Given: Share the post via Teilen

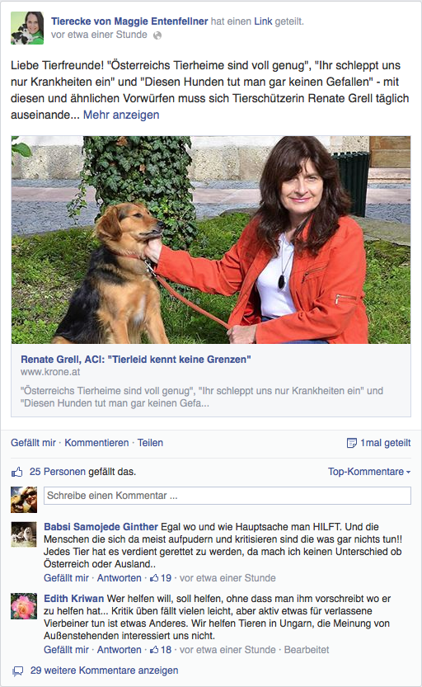Looking at the screenshot, I should pos(150,443).
